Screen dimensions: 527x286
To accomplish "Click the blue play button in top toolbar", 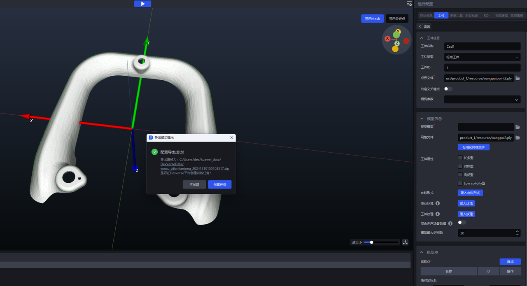I will tap(142, 4).
